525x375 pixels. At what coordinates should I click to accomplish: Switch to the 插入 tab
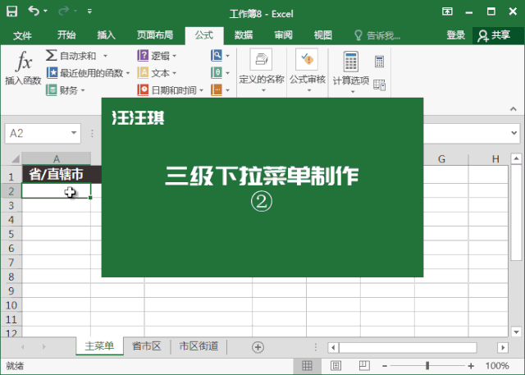click(x=106, y=35)
